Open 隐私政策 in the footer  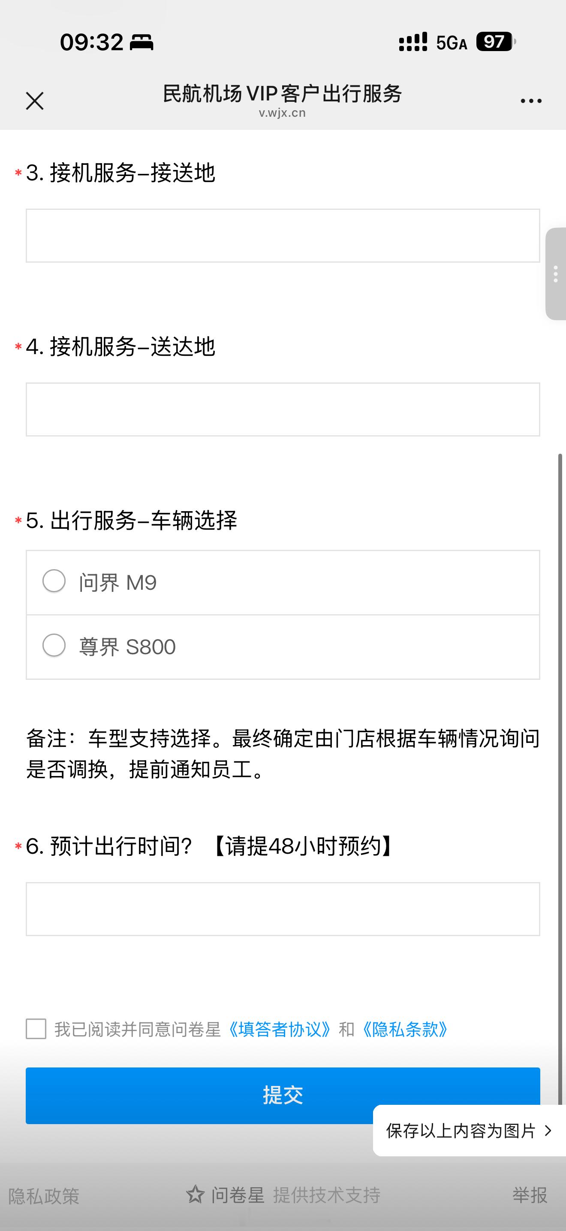[x=44, y=1196]
